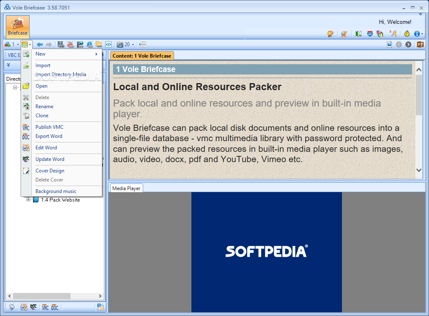Open the color palette theme icon
The image size is (429, 316).
330,34
